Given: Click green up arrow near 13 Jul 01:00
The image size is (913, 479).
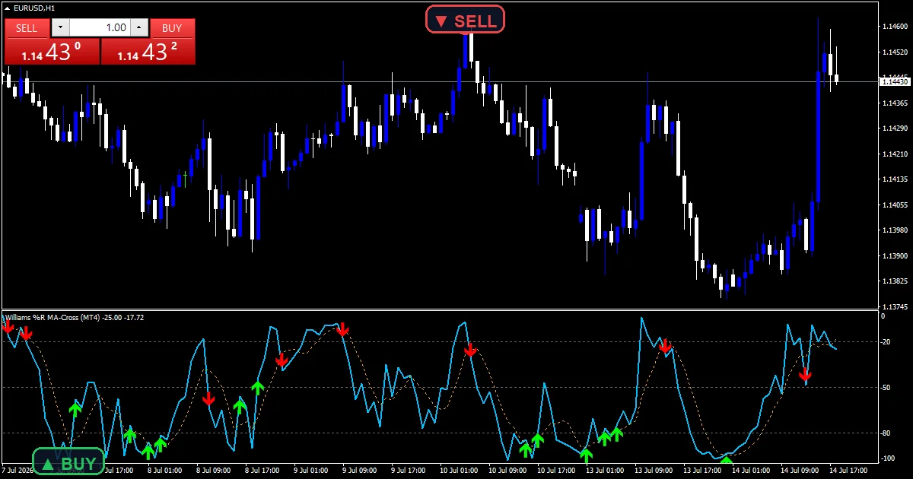Looking at the screenshot, I should pos(604,438).
